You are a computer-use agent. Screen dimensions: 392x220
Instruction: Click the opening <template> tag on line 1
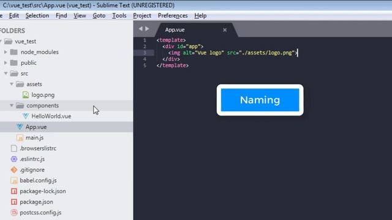(171, 40)
